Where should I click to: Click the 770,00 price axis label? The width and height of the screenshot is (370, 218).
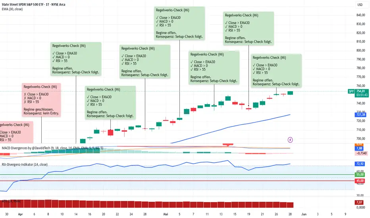coord(360,77)
